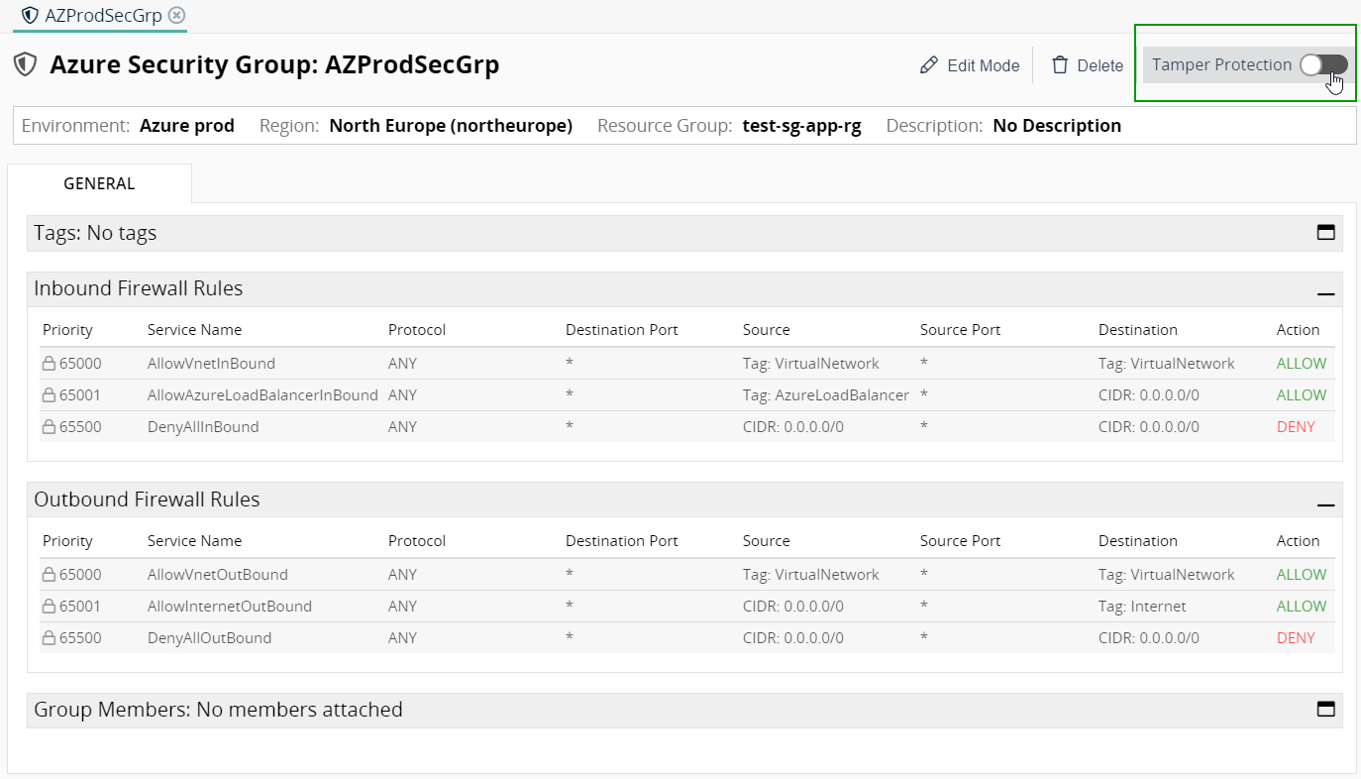Click the shield icon beside the Azure Security Group title
1361x779 pixels.
click(x=25, y=64)
